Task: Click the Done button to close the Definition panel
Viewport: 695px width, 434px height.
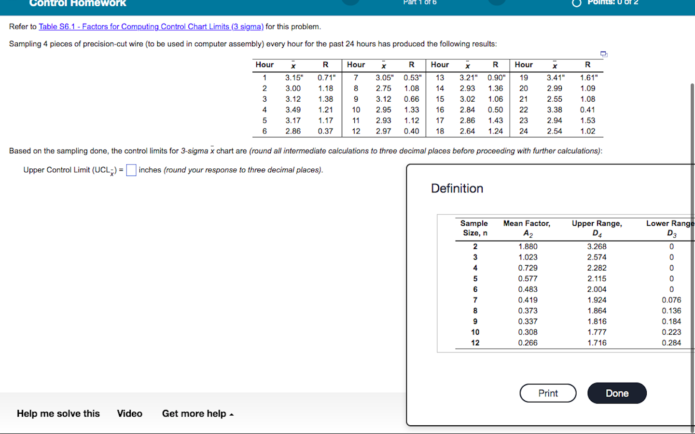Action: (617, 393)
